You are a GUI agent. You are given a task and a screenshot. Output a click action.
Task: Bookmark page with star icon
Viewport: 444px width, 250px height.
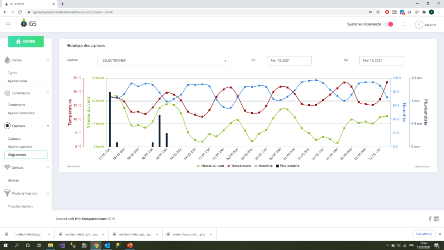coord(378,12)
